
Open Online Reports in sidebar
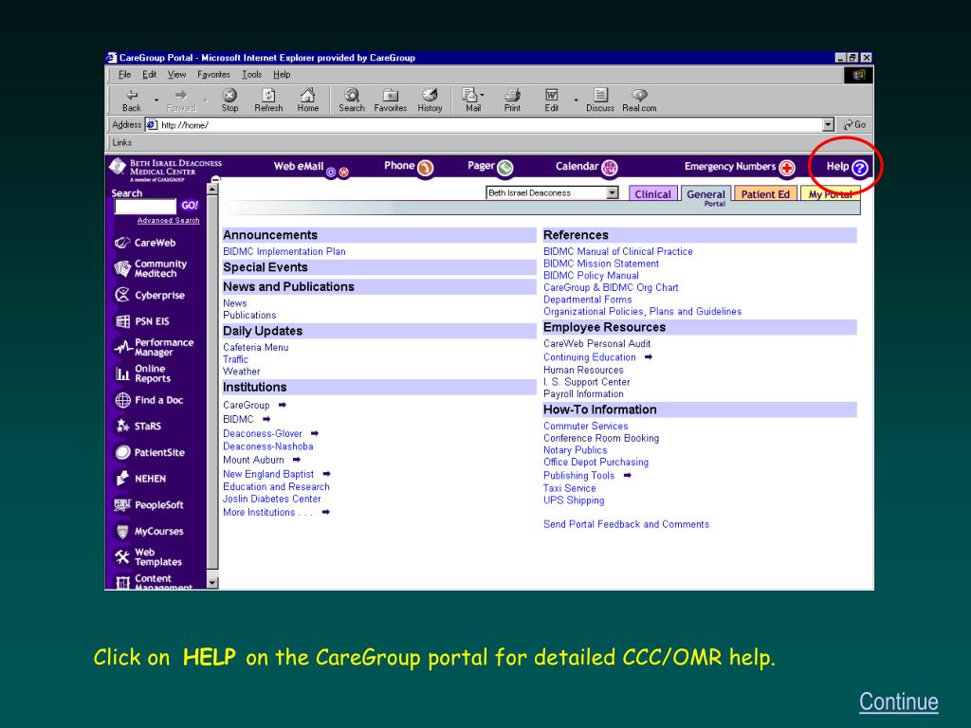[x=143, y=373]
